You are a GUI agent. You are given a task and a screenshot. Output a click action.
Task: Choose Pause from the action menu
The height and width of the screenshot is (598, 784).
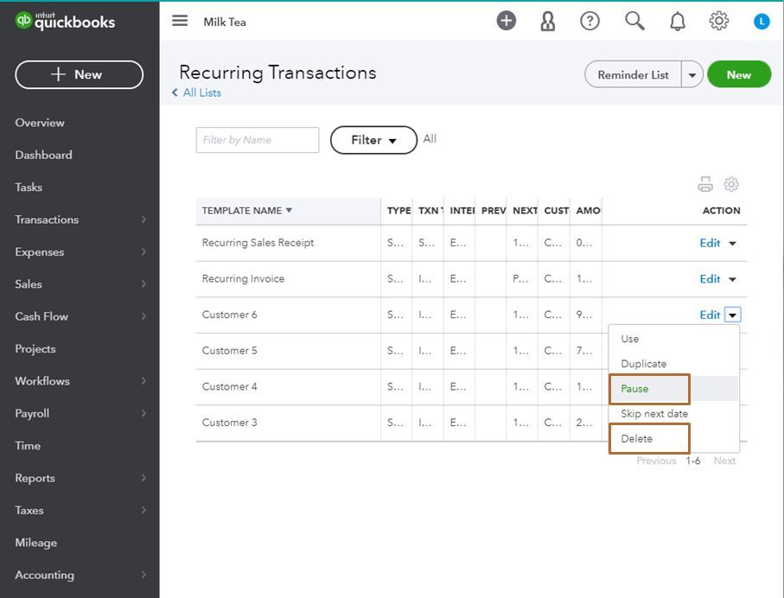(x=674, y=389)
